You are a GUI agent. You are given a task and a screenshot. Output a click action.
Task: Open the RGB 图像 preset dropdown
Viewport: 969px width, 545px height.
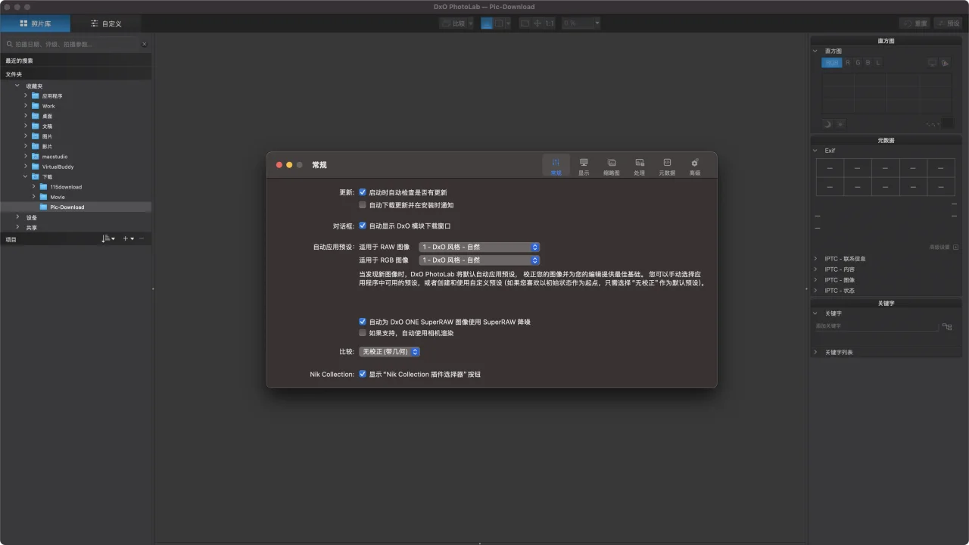point(479,260)
